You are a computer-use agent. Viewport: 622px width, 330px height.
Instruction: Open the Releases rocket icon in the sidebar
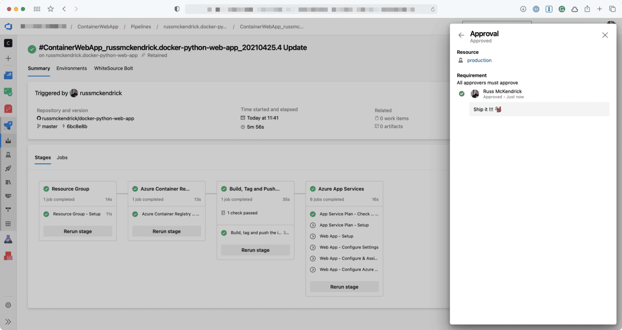[8, 168]
